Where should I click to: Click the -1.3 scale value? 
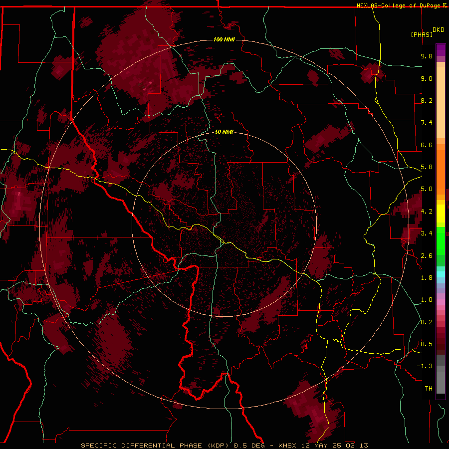(x=425, y=366)
